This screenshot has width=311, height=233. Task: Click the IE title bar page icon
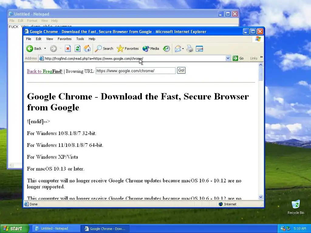26,32
